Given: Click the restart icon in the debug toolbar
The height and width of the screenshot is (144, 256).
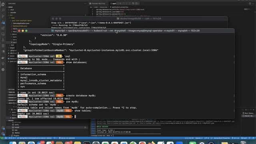Looking at the screenshot, I should (133, 4).
